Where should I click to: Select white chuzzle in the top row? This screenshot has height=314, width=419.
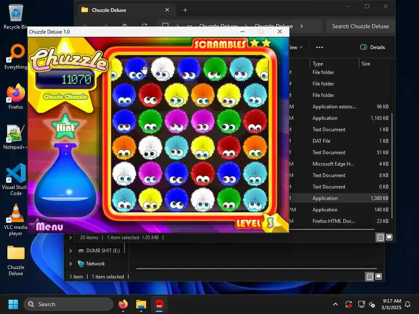[162, 70]
